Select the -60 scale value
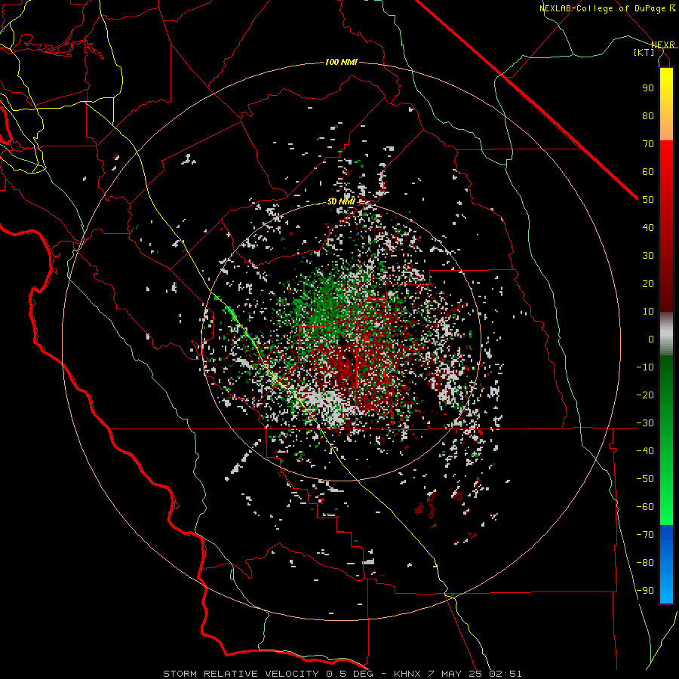 point(645,507)
